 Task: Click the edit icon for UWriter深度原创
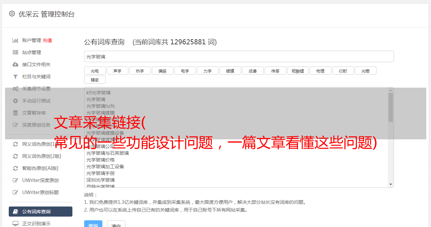(15, 180)
